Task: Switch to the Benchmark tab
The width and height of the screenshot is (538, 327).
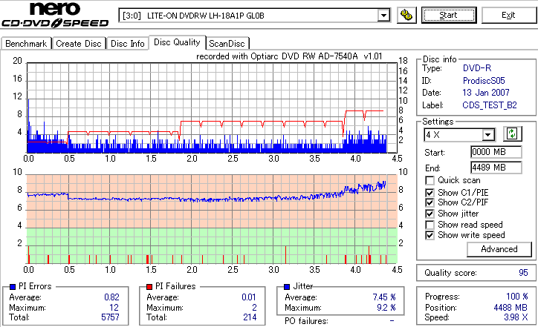Action: 26,44
